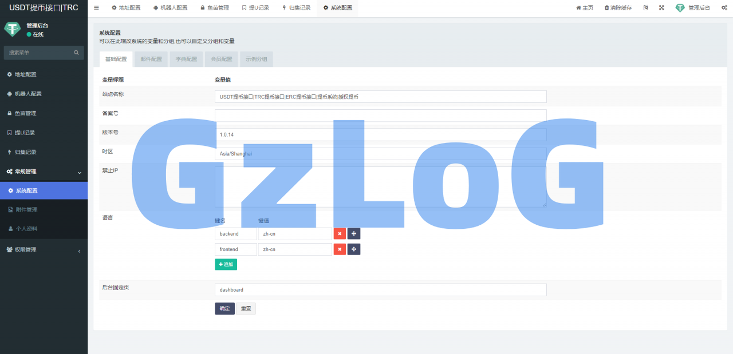Click the 确定 submit button
The height and width of the screenshot is (354, 733).
pos(224,309)
